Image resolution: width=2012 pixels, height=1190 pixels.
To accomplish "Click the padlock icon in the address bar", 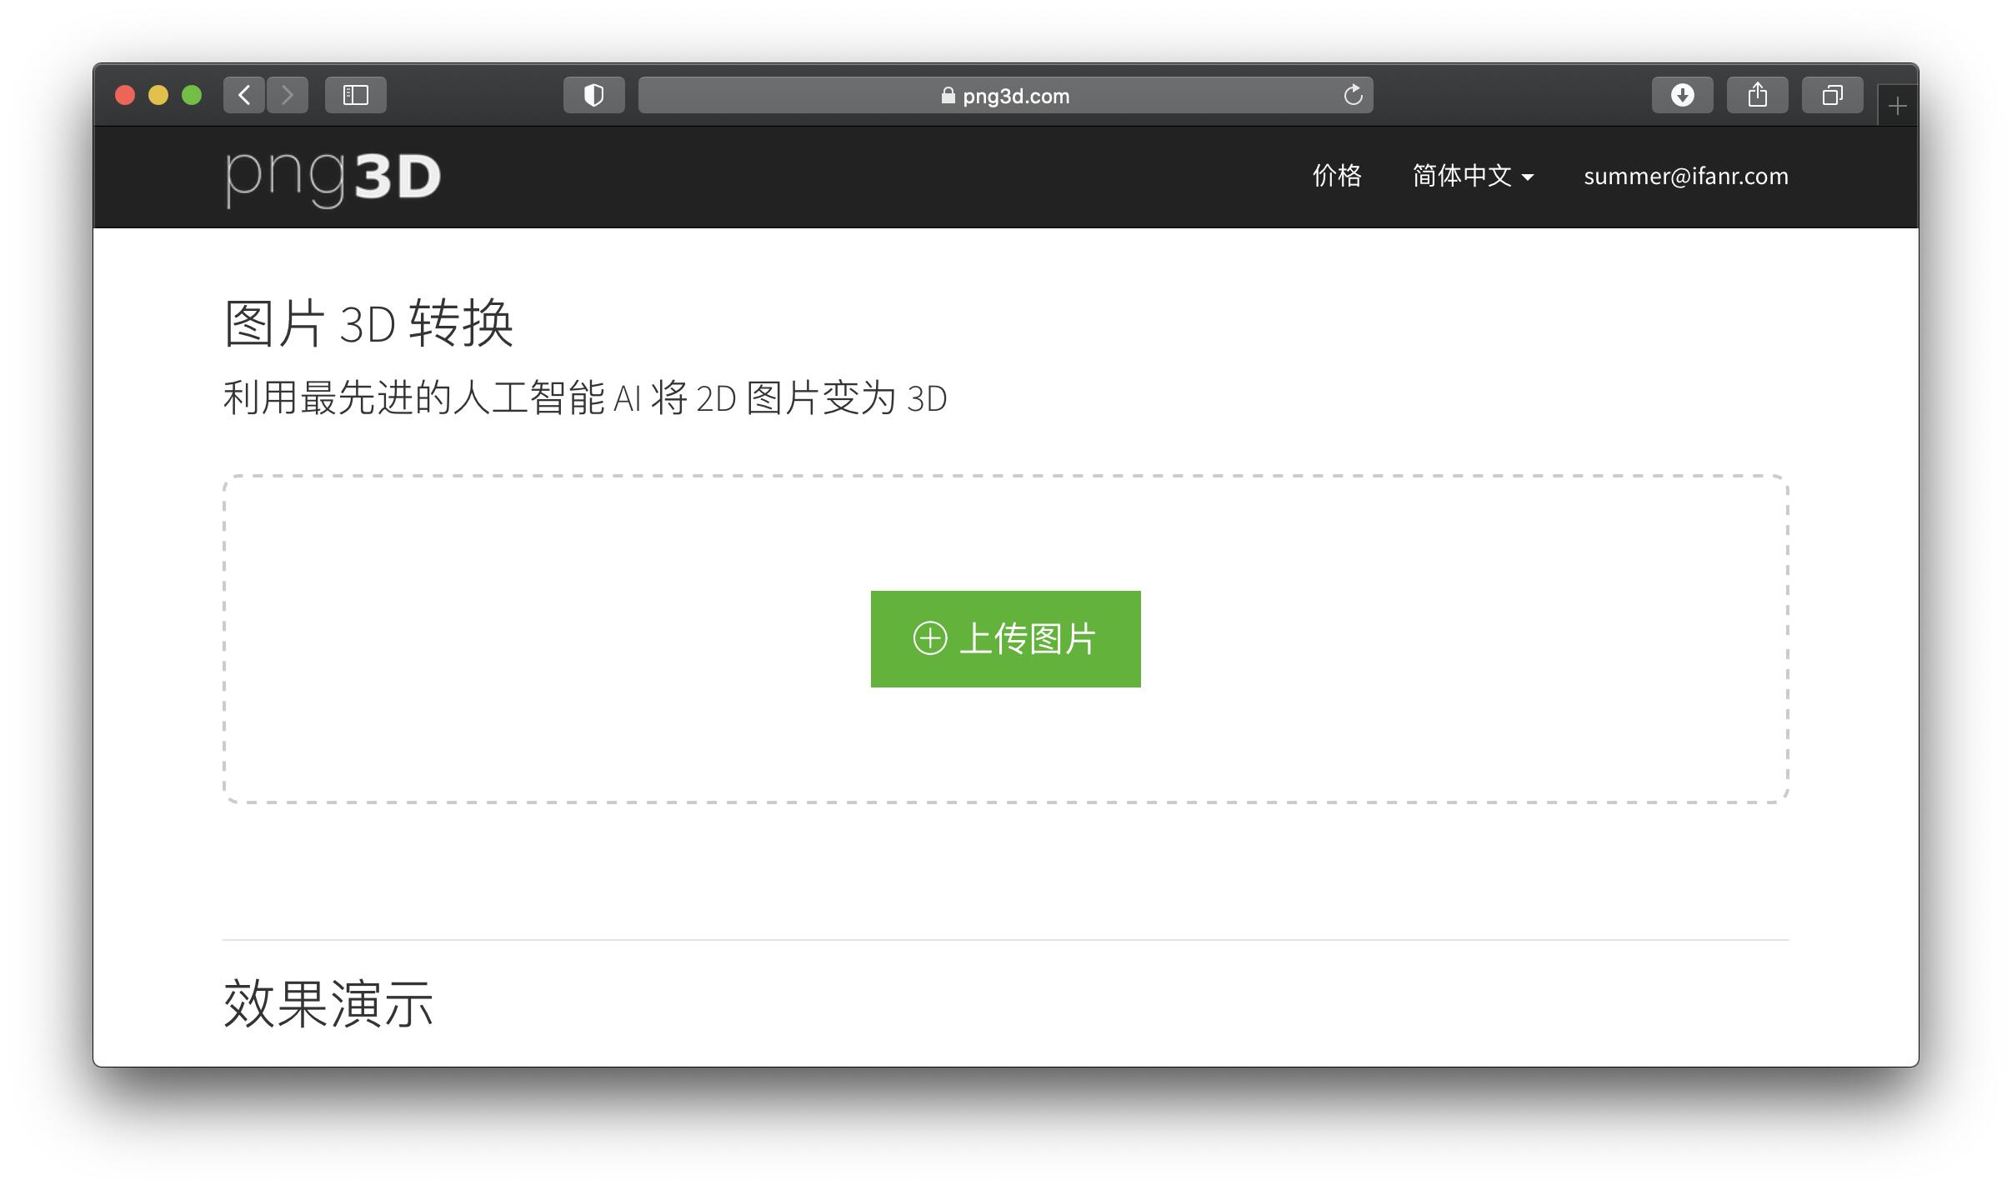I will [948, 96].
